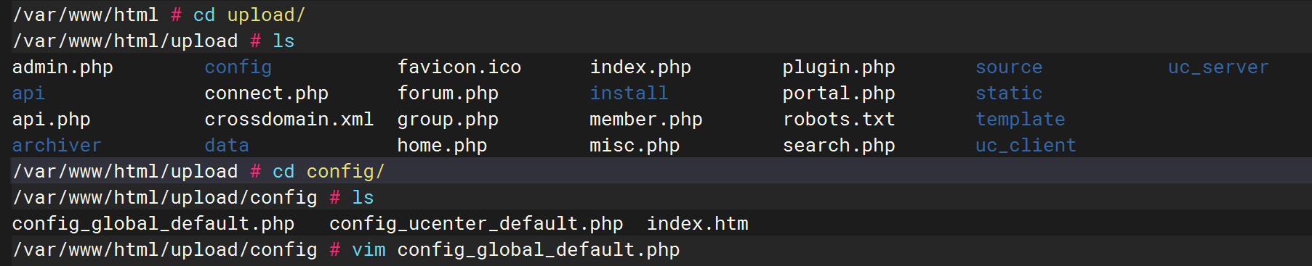Click the 'uc_client' directory name
Viewport: 1312px width, 266px height.
pyautogui.click(x=1026, y=146)
